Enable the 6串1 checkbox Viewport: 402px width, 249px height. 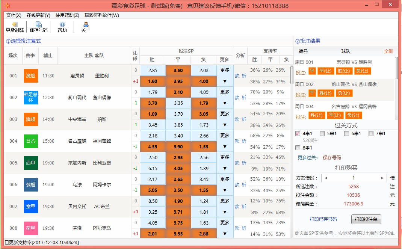tap(347, 133)
